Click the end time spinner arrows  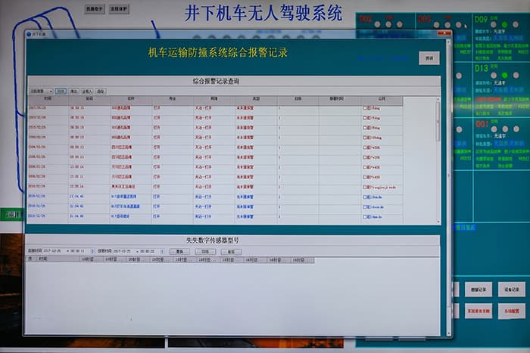(162, 252)
